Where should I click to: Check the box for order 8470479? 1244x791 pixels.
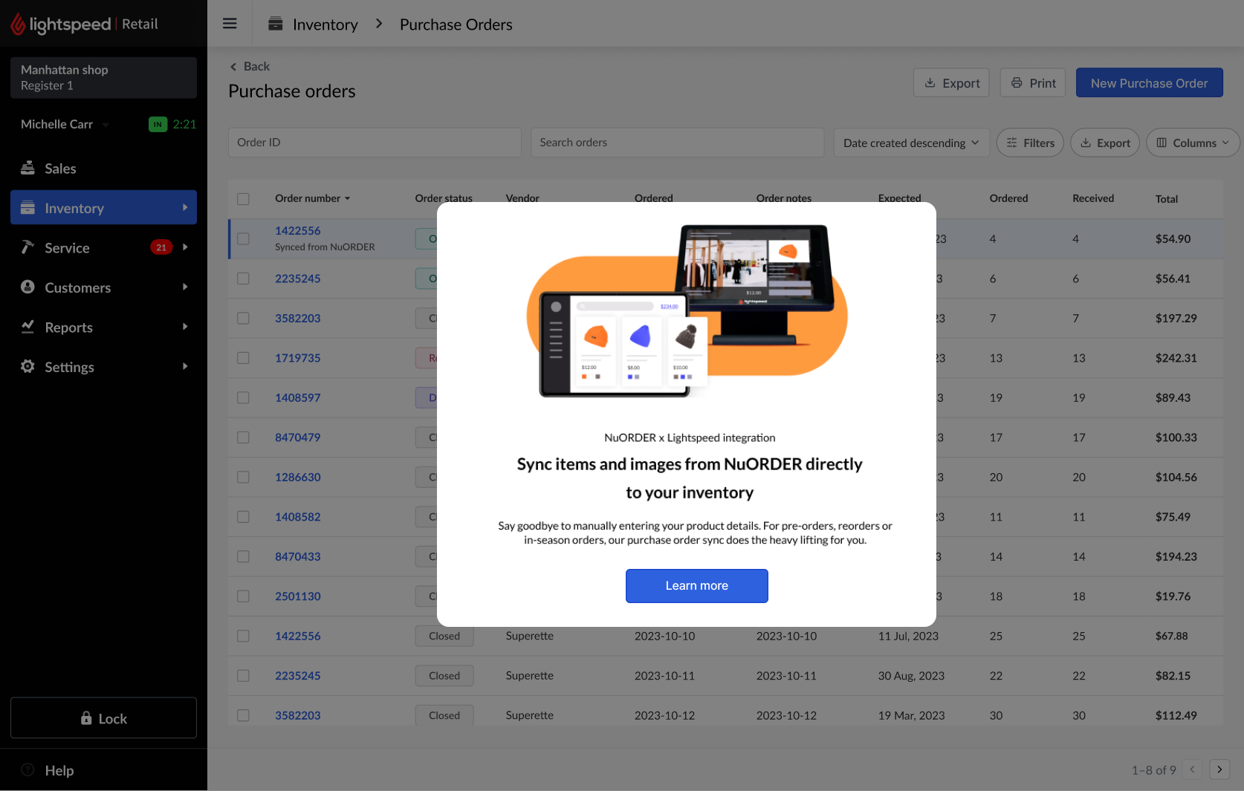click(243, 437)
